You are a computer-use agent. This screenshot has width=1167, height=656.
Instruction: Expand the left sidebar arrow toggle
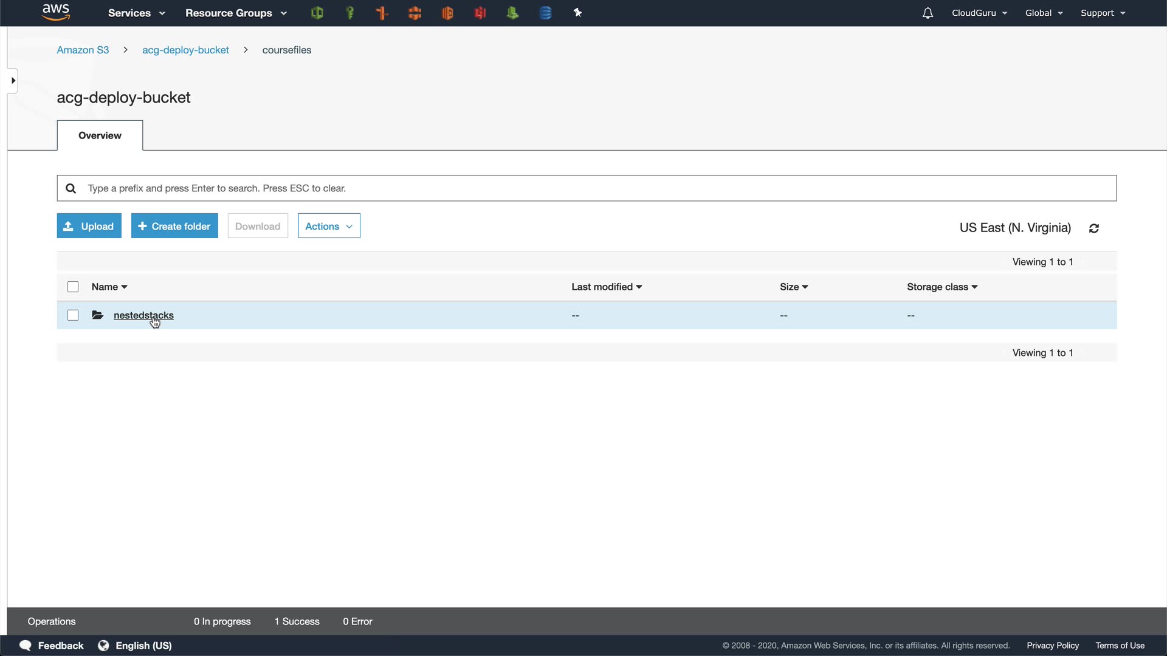click(x=13, y=80)
